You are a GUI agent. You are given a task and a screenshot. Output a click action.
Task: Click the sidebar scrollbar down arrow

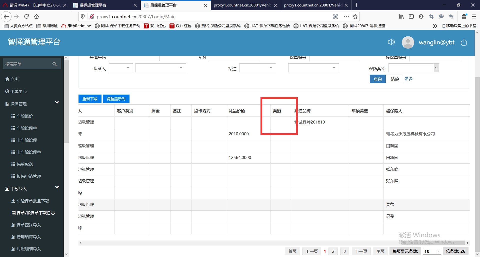(x=66, y=254)
